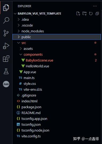Image resolution: width=102 pixels, height=144 pixels.
Task: Open Explorer more actions ellipsis menu
Action: [95, 6]
